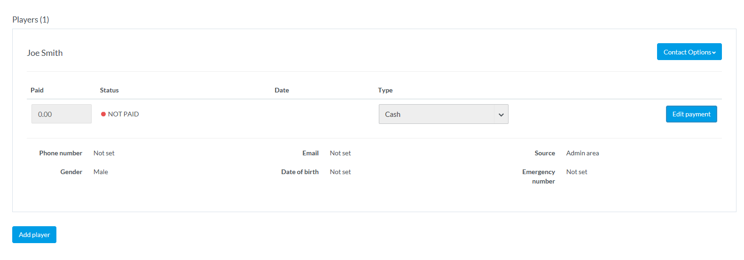
Task: Click the Paid column header
Action: [37, 90]
